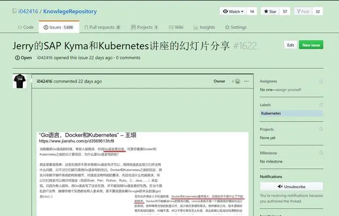Viewport: 339px width, 216px height.
Task: Open the i042416 owner link in header
Action: click(28, 12)
